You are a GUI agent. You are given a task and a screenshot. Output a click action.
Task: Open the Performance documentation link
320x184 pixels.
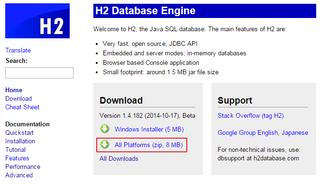coord(23,166)
